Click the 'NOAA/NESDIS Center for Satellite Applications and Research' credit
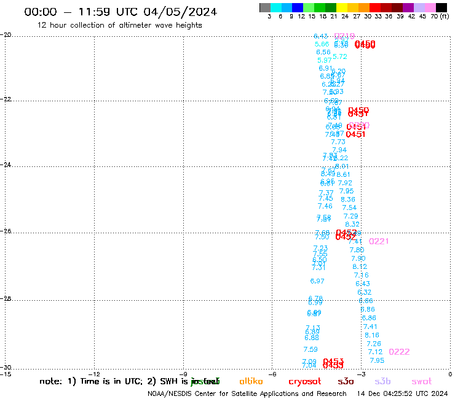 coord(247,394)
